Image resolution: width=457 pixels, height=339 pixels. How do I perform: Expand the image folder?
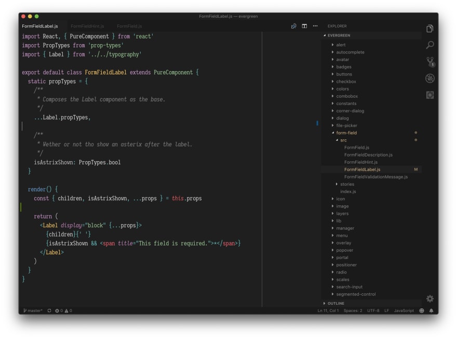pyautogui.click(x=372, y=206)
